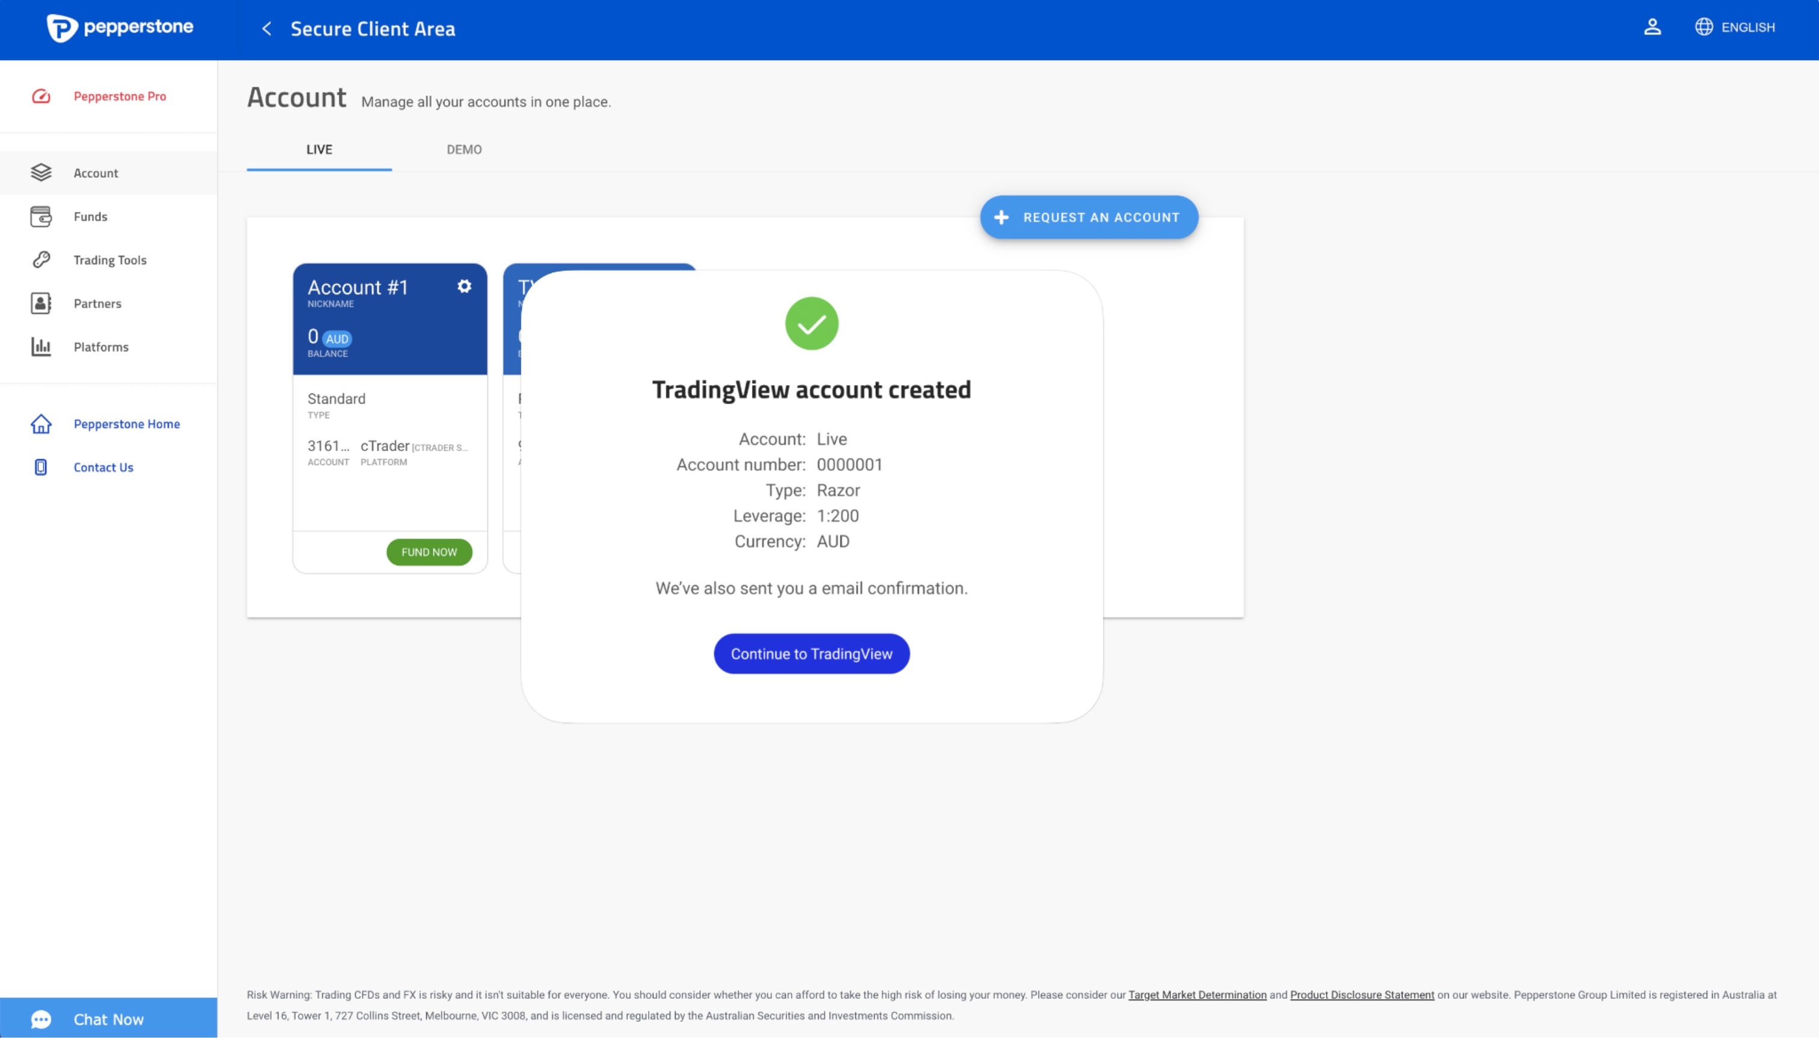Follow the Contact Us link
The image size is (1819, 1038).
(103, 468)
